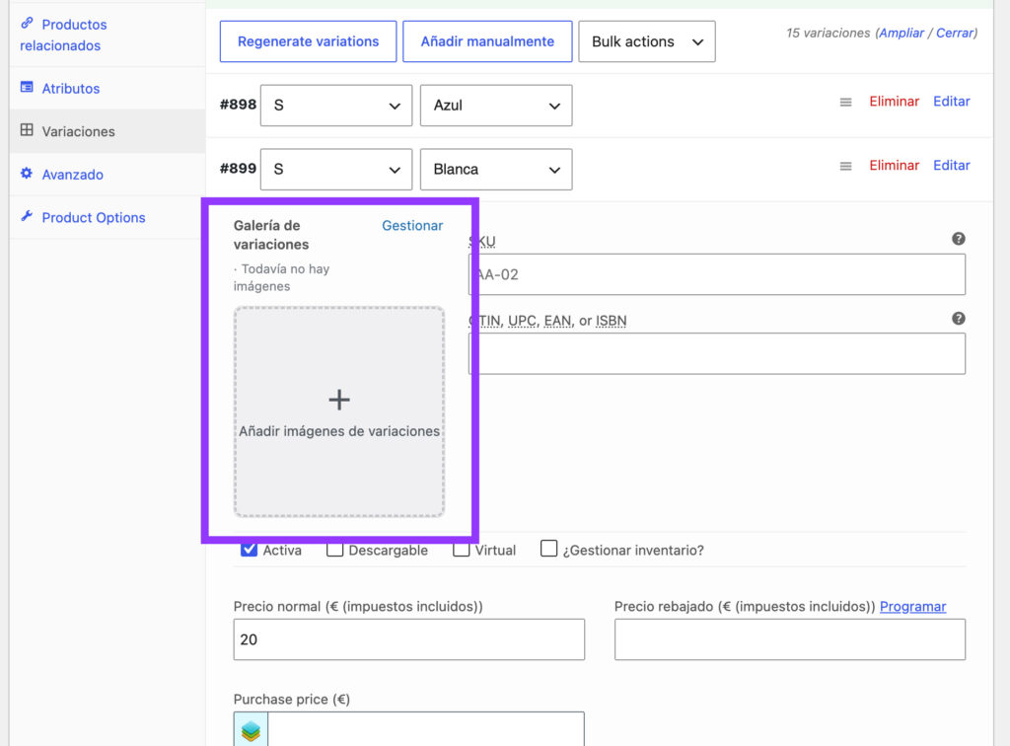The image size is (1010, 746).
Task: Click the help icon next to SKU field
Action: click(x=958, y=239)
